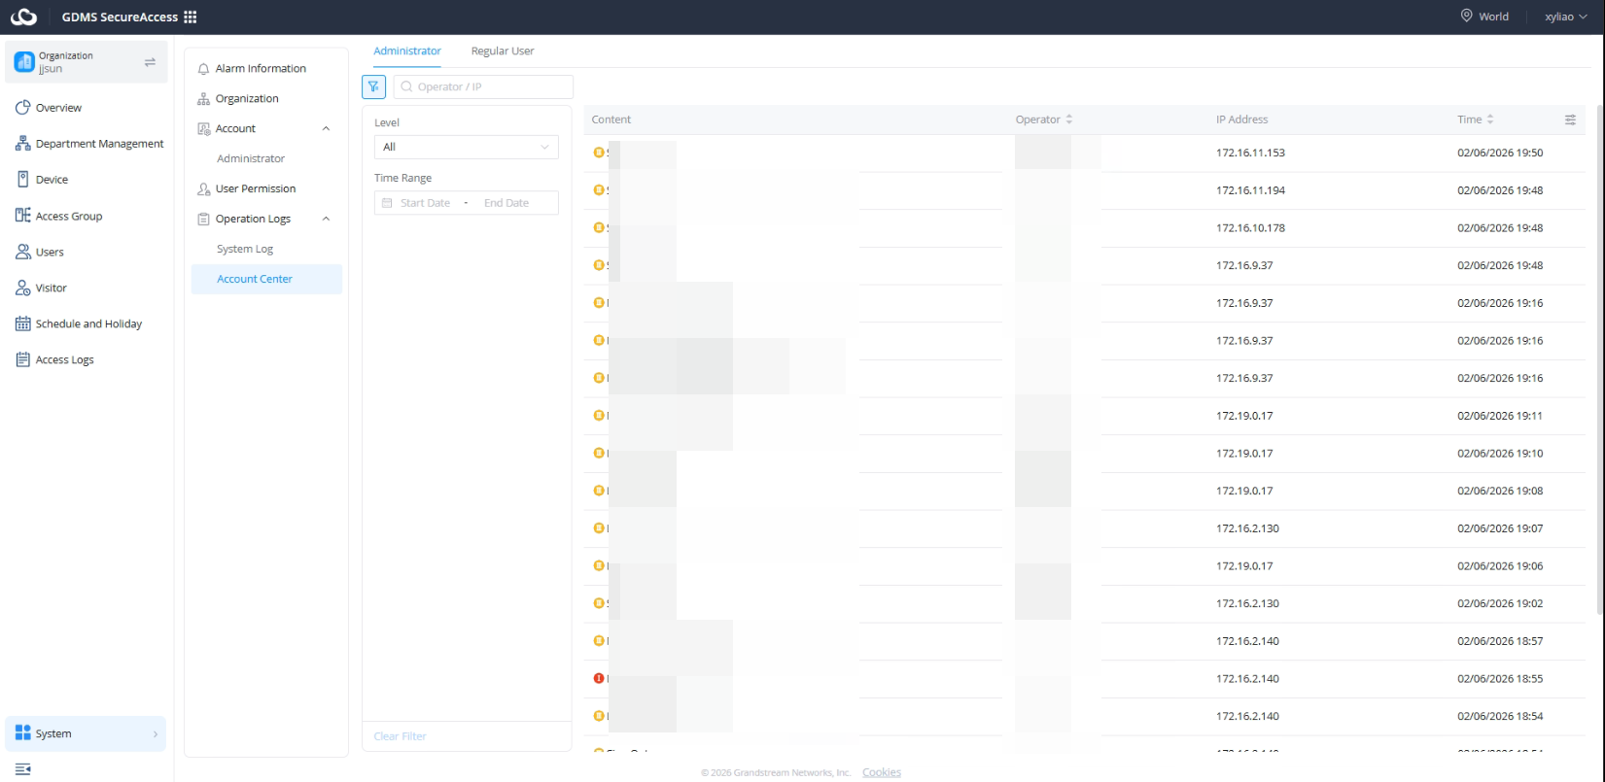Open the app grid launcher icon
This screenshot has height=782, width=1605.
[x=191, y=17]
